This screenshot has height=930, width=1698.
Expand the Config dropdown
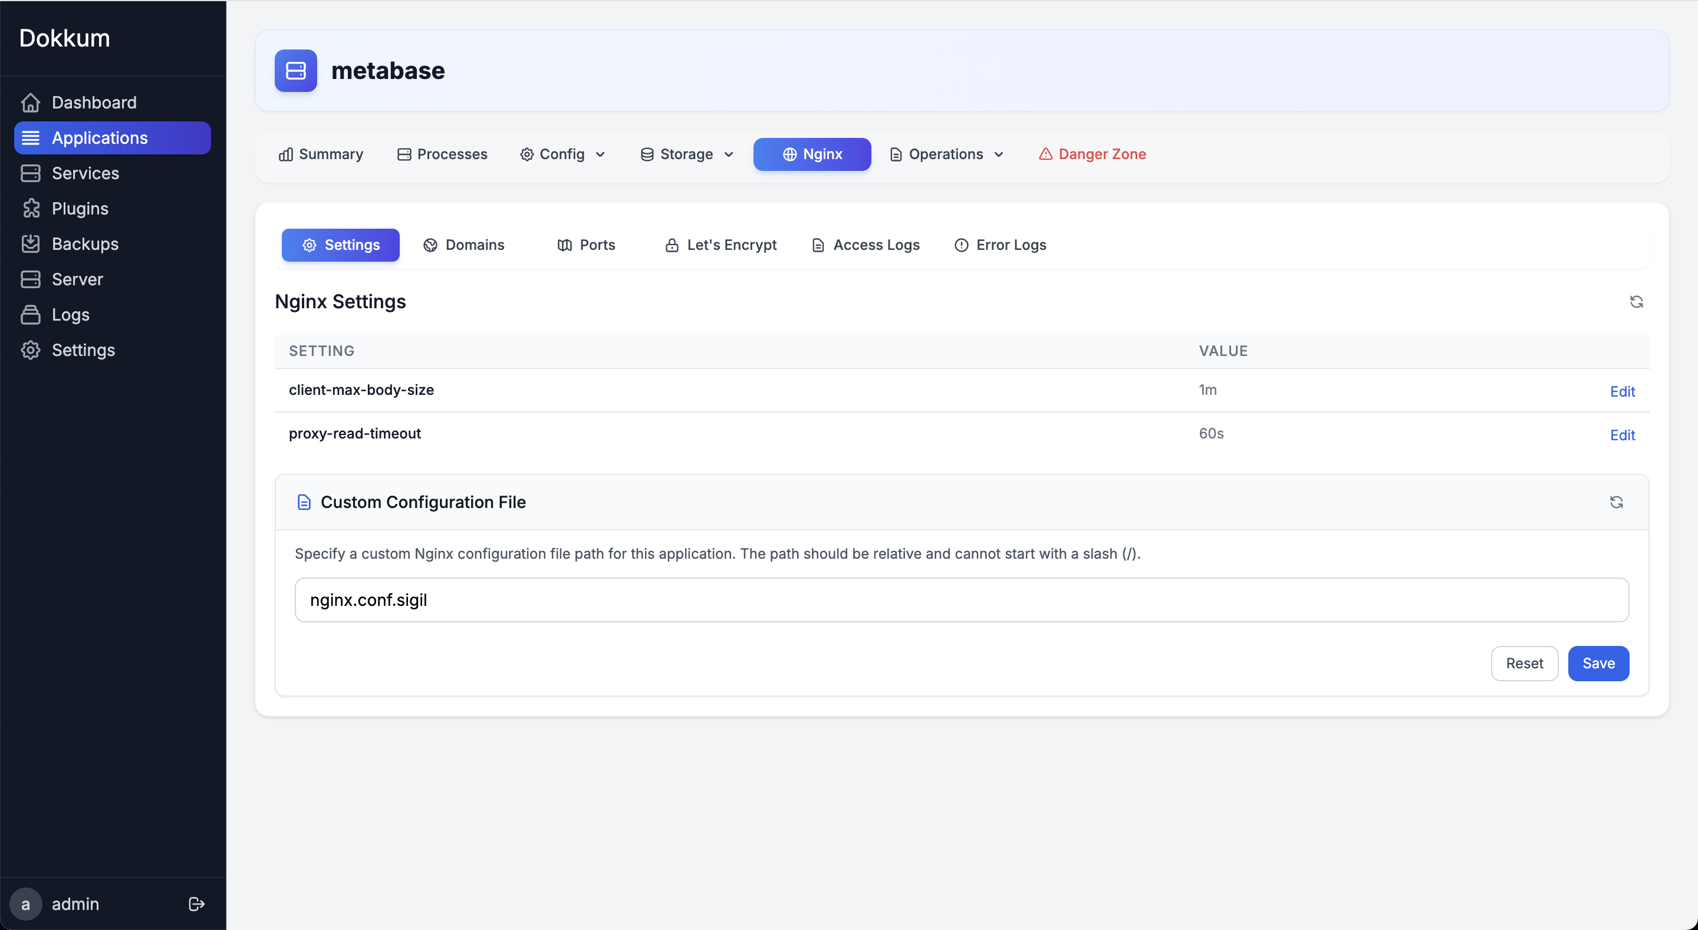[x=563, y=154]
